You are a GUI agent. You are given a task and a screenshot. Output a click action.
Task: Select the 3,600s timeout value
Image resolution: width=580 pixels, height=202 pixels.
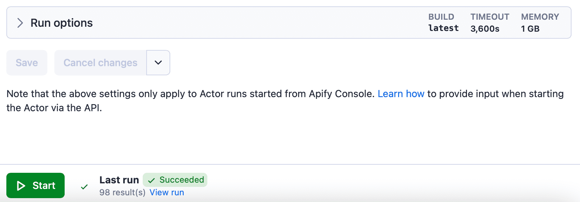485,29
